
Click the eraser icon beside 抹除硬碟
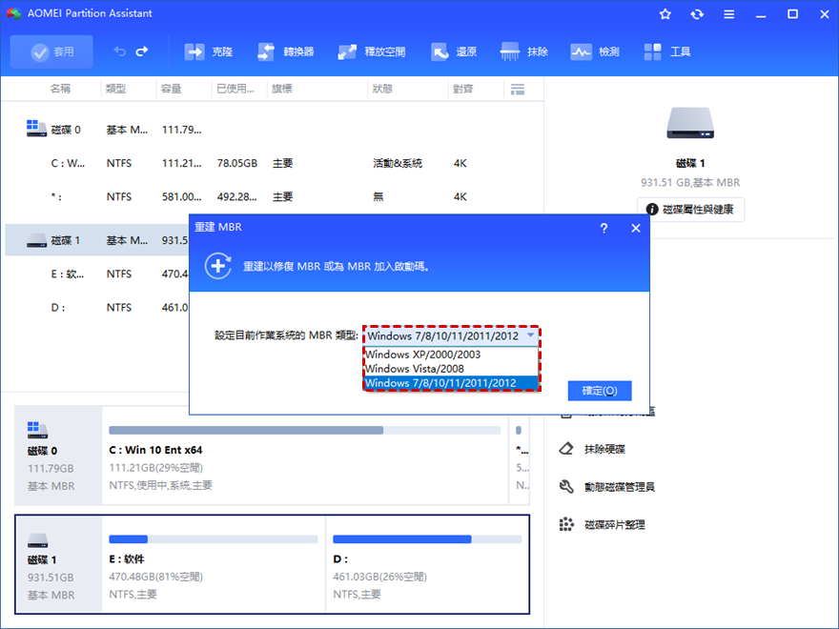pyautogui.click(x=566, y=449)
